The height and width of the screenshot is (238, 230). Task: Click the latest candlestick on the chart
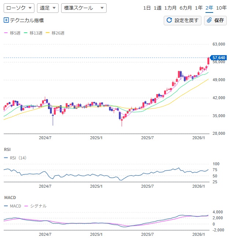(208, 61)
